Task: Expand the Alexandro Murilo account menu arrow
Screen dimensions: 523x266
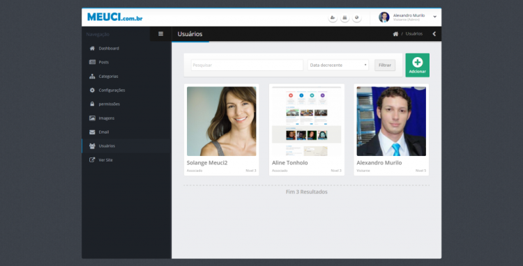Action: pos(434,17)
